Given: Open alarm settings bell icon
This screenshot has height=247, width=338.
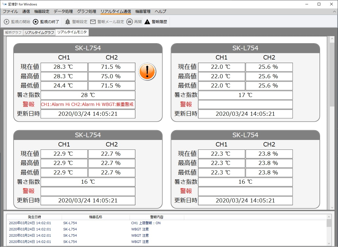Looking at the screenshot, I should click(x=68, y=22).
